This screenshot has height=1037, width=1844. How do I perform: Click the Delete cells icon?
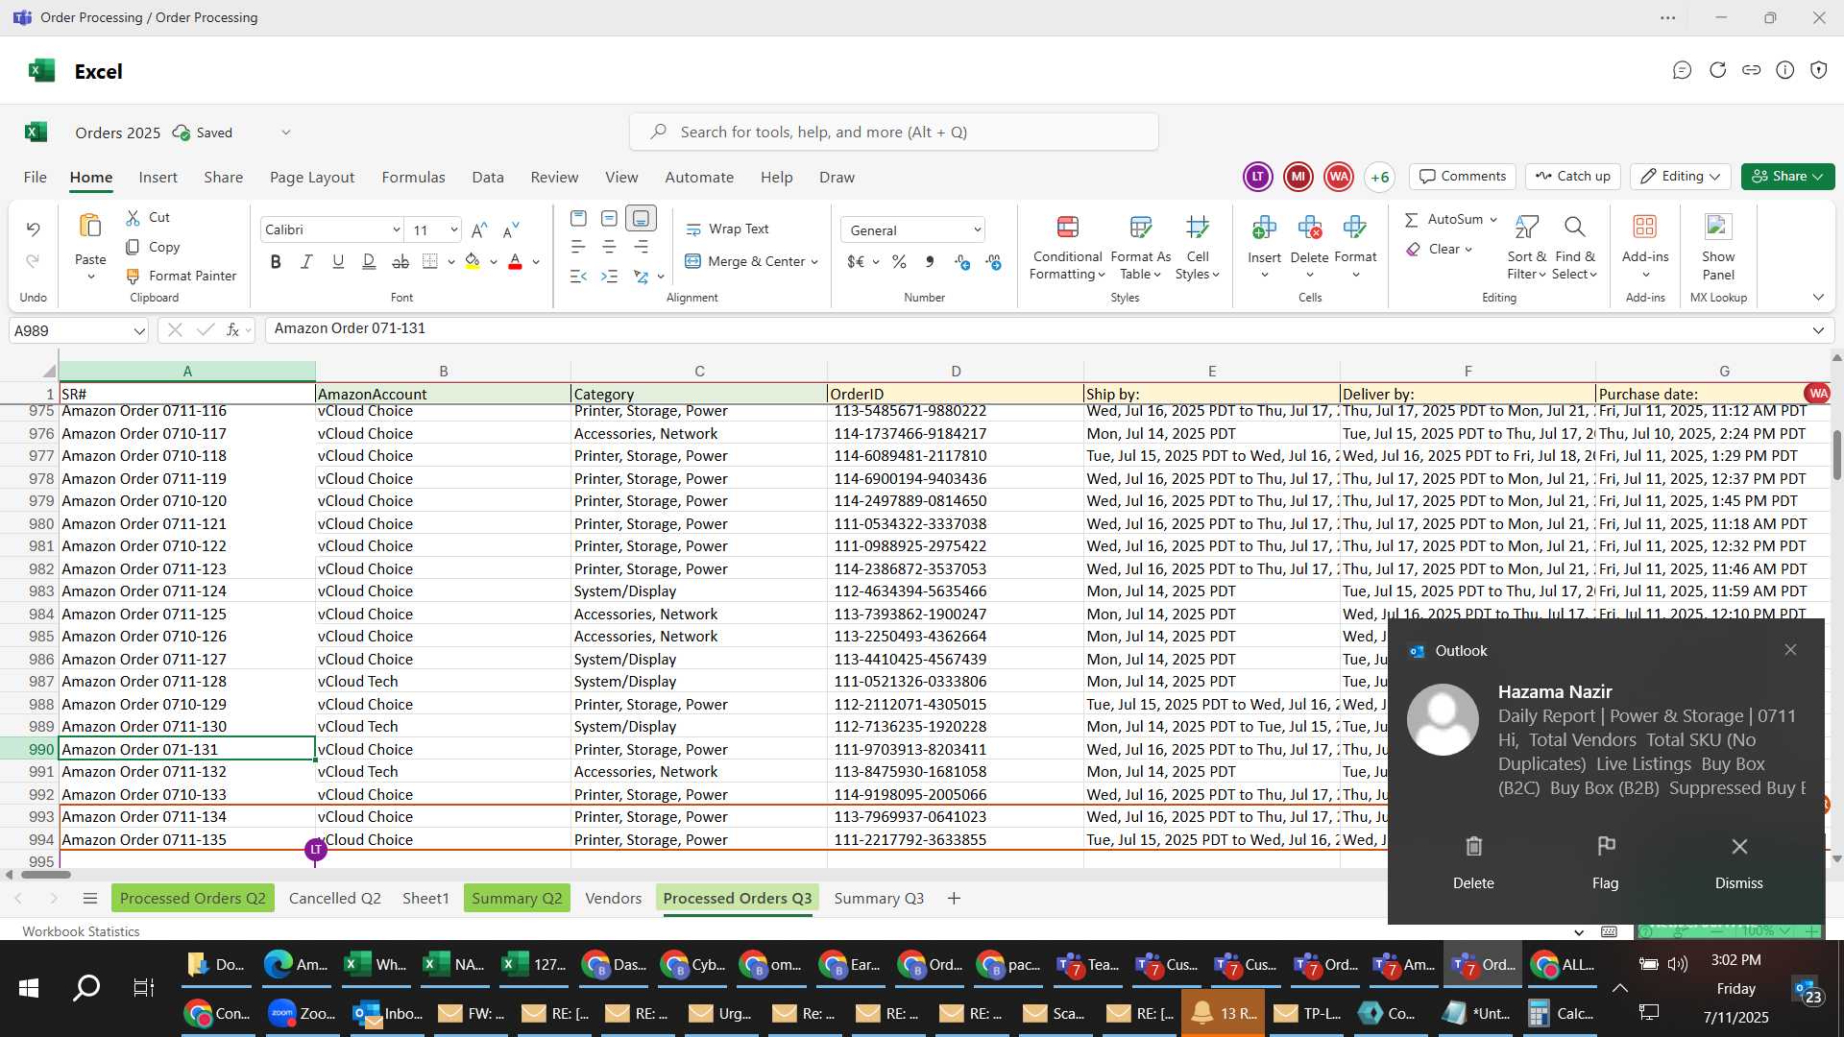[1309, 228]
